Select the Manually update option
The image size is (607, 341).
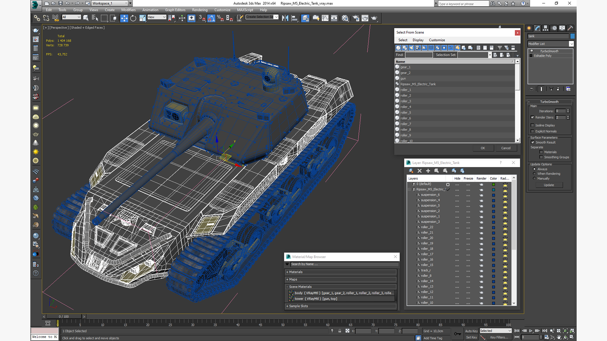pos(534,178)
